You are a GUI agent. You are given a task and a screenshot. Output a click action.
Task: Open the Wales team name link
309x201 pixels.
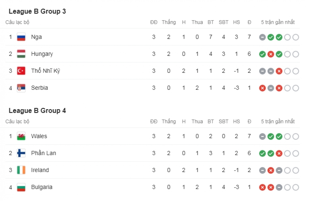point(39,136)
